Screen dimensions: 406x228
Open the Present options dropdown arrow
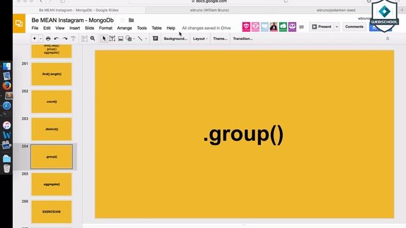[337, 27]
